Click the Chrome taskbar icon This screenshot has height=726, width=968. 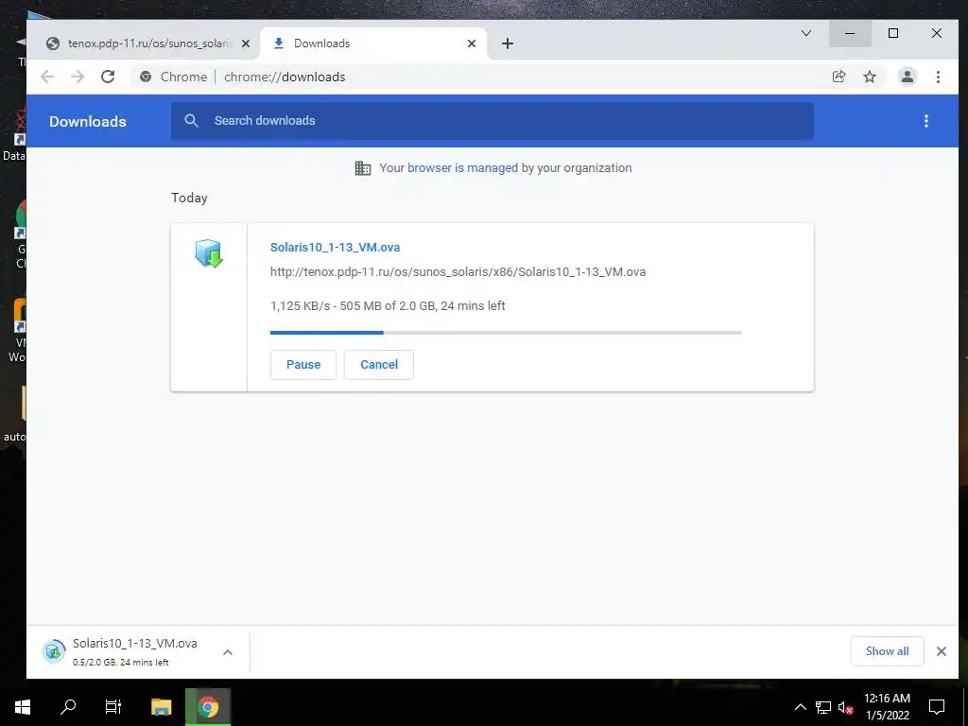pyautogui.click(x=208, y=707)
